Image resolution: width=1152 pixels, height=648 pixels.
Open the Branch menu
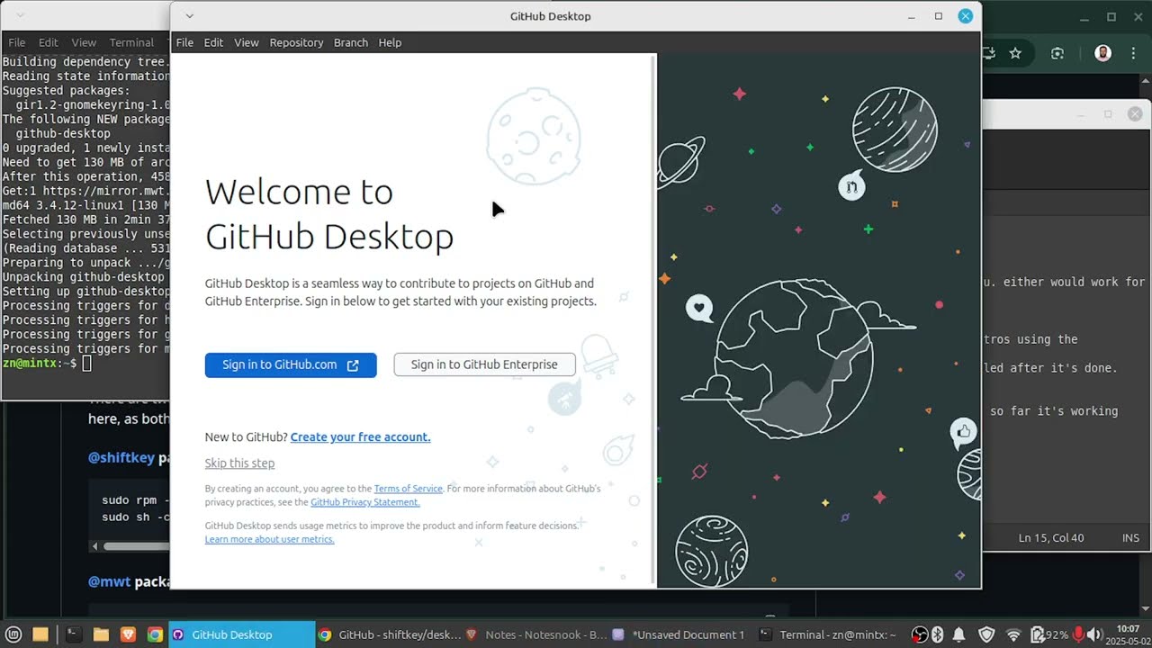point(351,42)
